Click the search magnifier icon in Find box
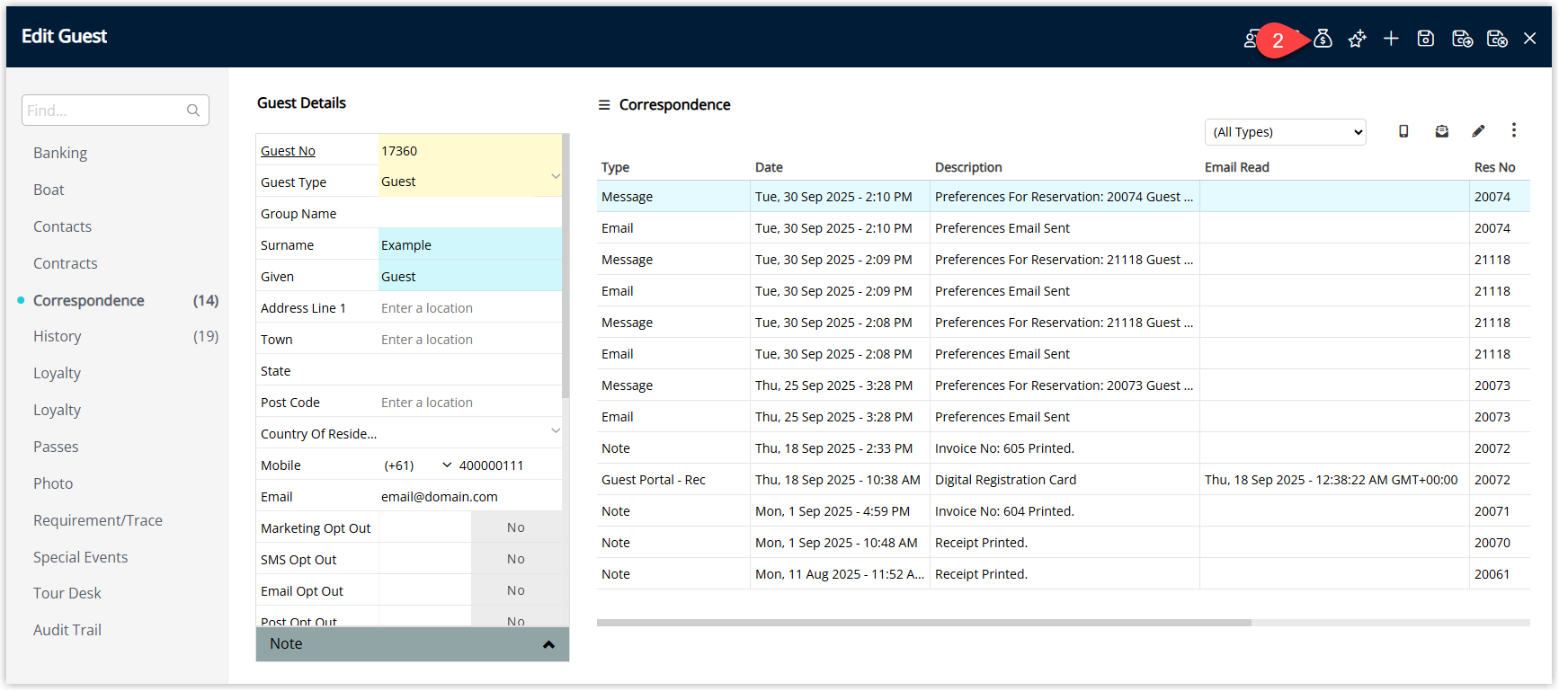This screenshot has width=1559, height=691. (193, 111)
